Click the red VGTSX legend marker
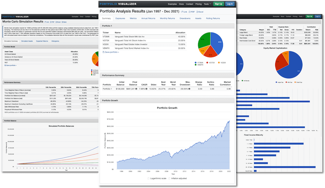 (207, 63)
